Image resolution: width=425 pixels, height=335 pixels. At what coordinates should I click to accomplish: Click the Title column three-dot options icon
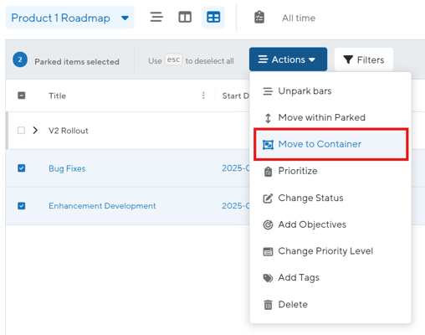[203, 95]
